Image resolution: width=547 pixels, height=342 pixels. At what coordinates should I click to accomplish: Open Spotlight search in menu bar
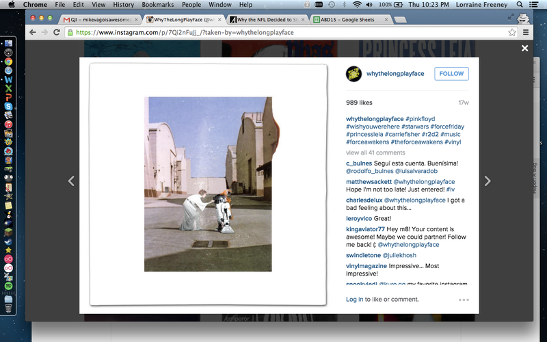(520, 5)
